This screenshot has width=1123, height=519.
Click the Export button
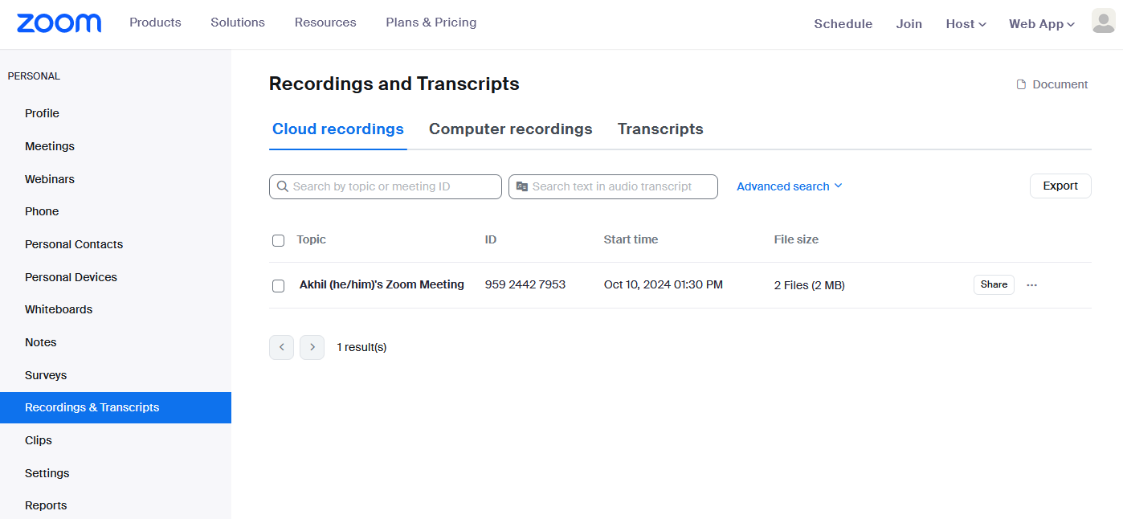[x=1060, y=186]
